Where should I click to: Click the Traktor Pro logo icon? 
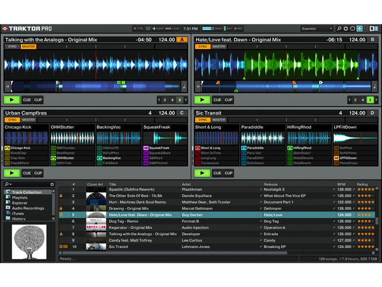5,29
